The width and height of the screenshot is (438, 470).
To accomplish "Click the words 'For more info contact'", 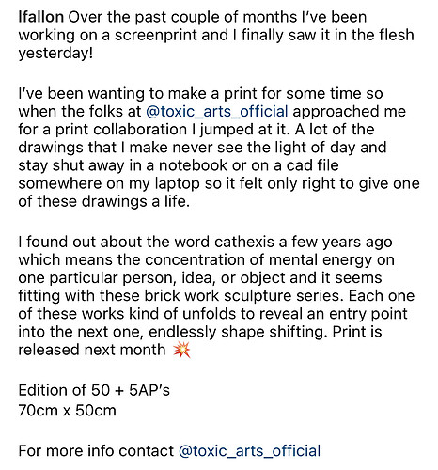I will point(96,451).
